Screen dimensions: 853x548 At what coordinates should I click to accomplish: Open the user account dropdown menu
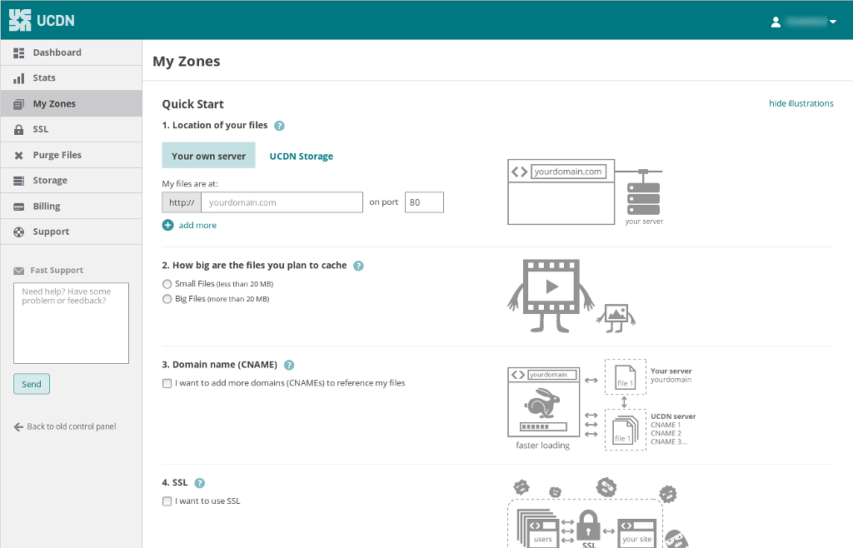(804, 22)
